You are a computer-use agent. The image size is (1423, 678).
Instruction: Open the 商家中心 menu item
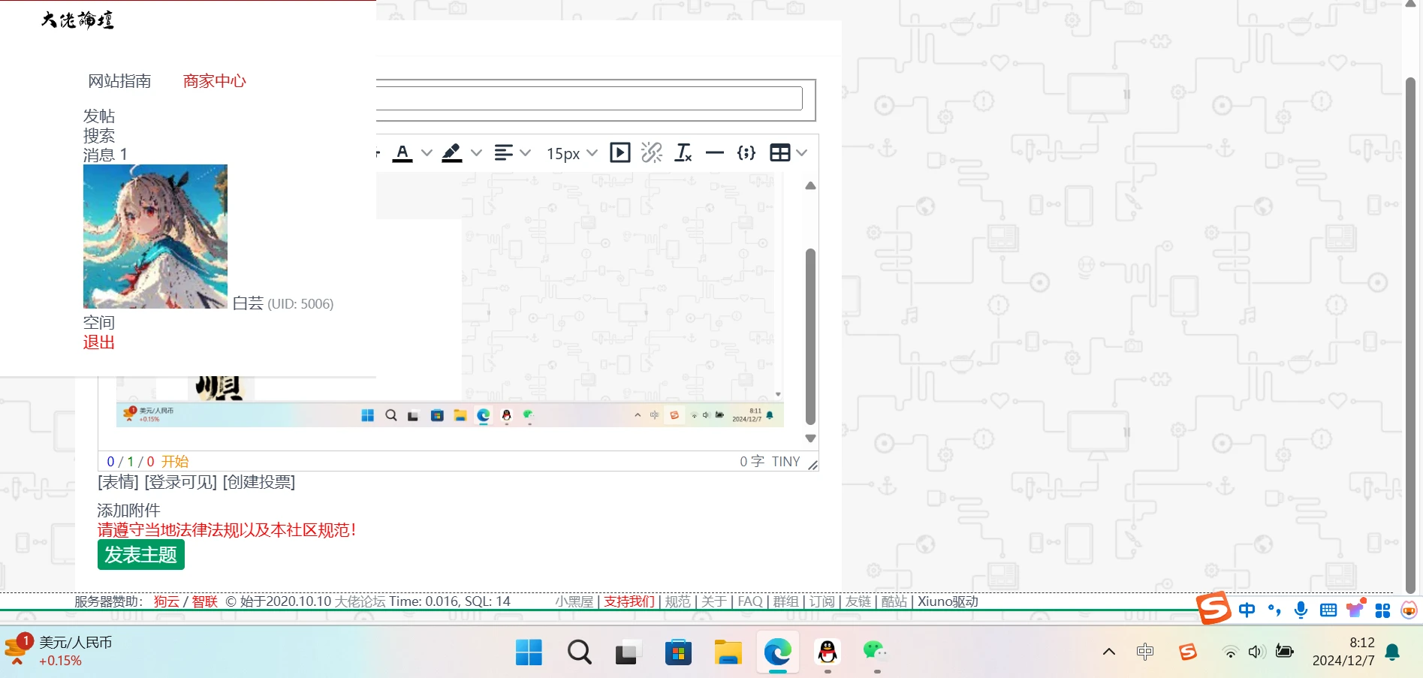pos(214,81)
